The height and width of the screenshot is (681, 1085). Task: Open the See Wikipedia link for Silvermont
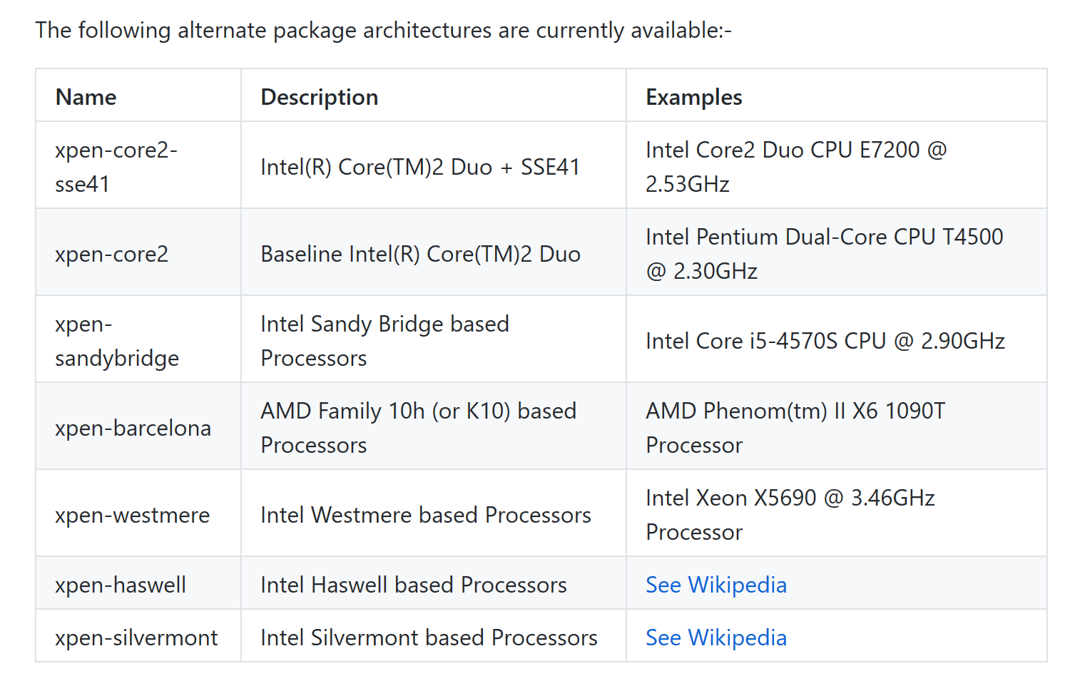click(715, 638)
